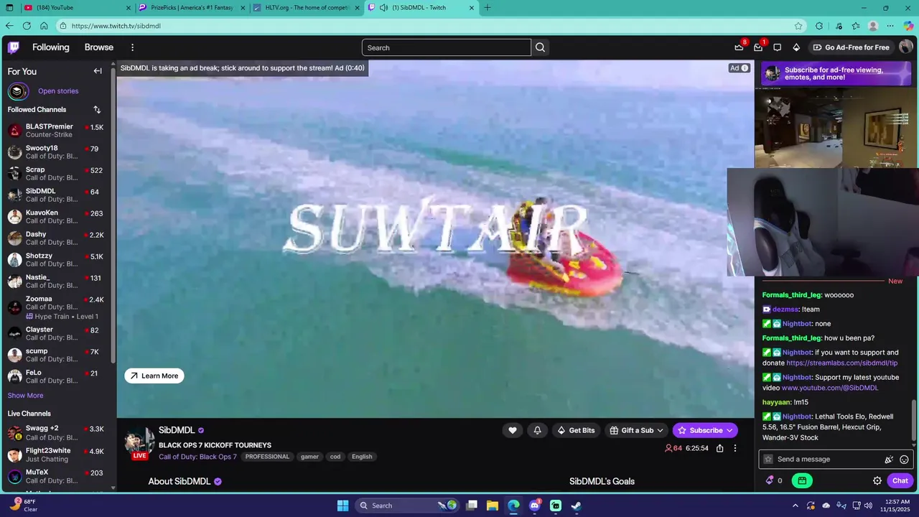Image resolution: width=919 pixels, height=517 pixels.
Task: Click the Learn More ad button
Action: click(154, 376)
